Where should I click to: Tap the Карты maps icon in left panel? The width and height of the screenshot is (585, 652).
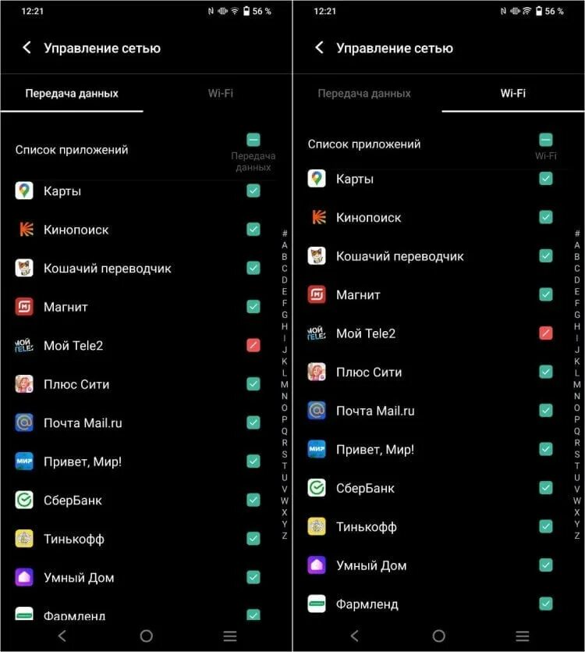(x=24, y=191)
